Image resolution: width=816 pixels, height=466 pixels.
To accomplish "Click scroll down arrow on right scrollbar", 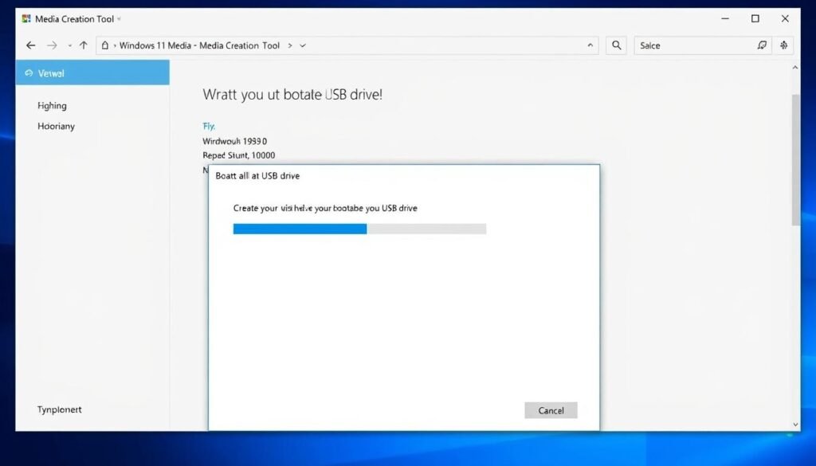I will click(795, 425).
